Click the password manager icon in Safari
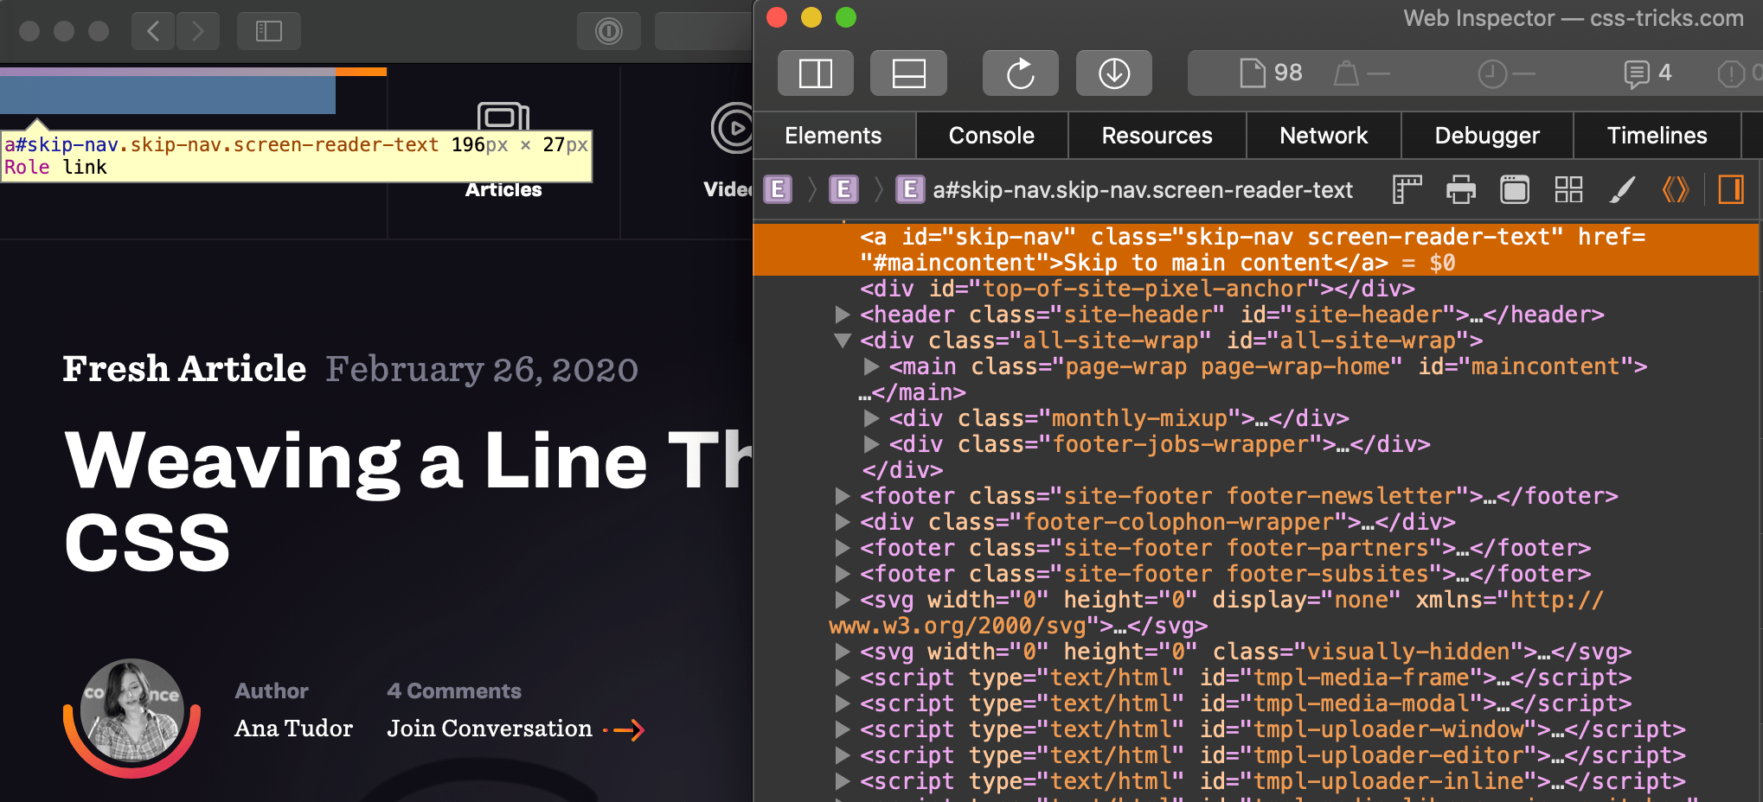1763x802 pixels. 609,32
